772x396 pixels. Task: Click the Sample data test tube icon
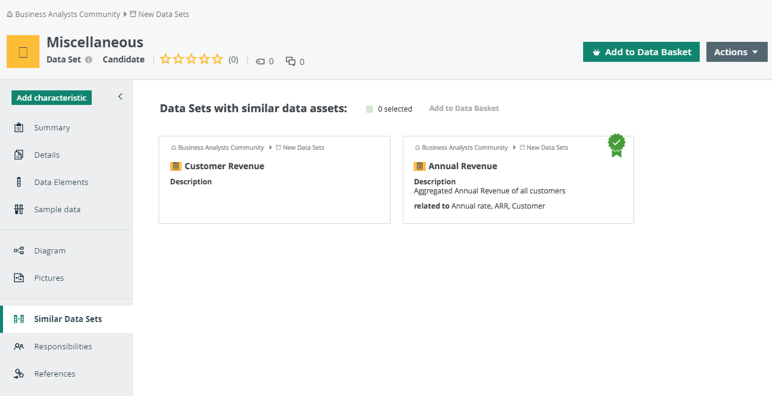19,209
